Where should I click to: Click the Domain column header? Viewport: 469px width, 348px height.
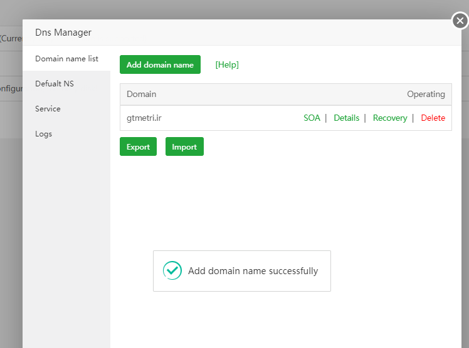click(x=142, y=95)
